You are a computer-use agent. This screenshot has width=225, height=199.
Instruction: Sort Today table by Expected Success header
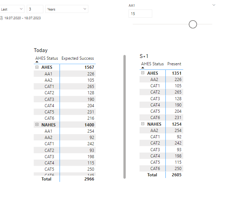pos(78,58)
